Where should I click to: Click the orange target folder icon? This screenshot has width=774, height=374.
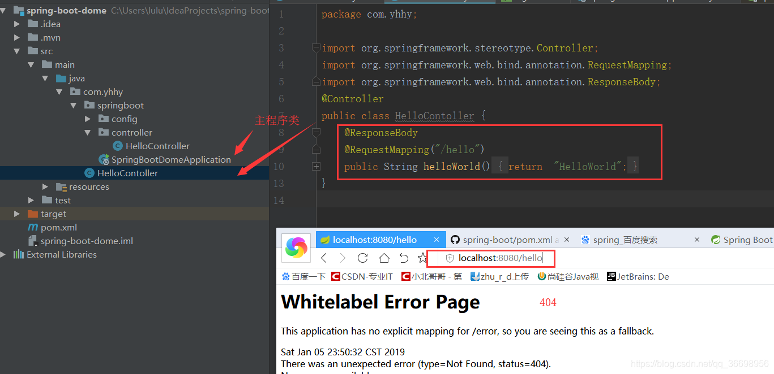coord(32,214)
